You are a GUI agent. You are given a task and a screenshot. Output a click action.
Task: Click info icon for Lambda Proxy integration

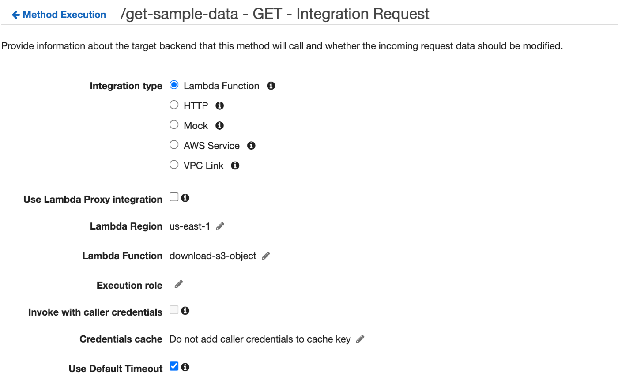tap(185, 198)
